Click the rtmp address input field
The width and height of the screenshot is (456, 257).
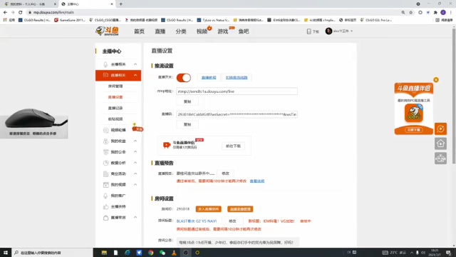point(237,91)
